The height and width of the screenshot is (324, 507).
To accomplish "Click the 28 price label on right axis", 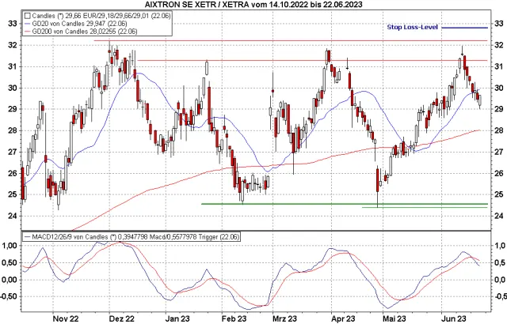I will tap(498, 130).
